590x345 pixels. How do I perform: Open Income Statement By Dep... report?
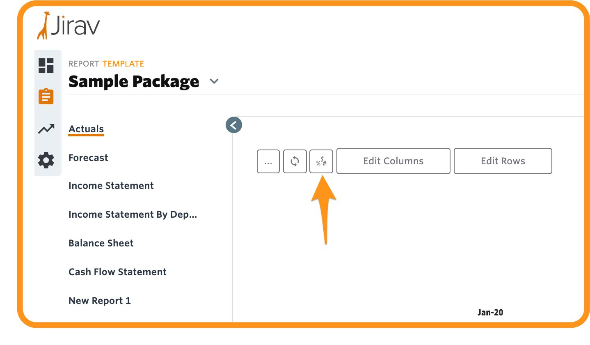133,214
